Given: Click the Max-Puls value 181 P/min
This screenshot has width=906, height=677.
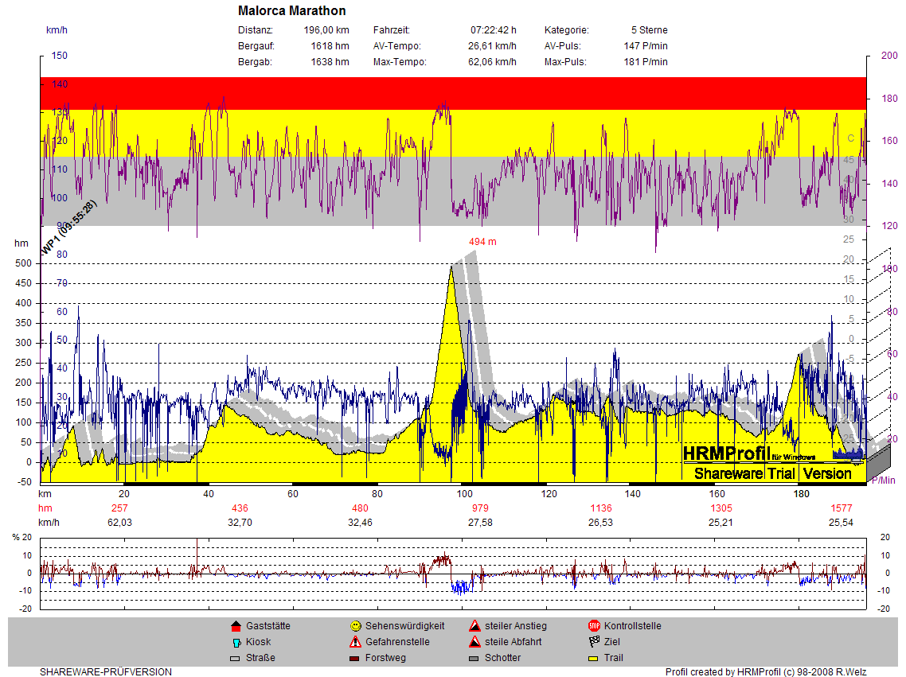Looking at the screenshot, I should (x=646, y=62).
